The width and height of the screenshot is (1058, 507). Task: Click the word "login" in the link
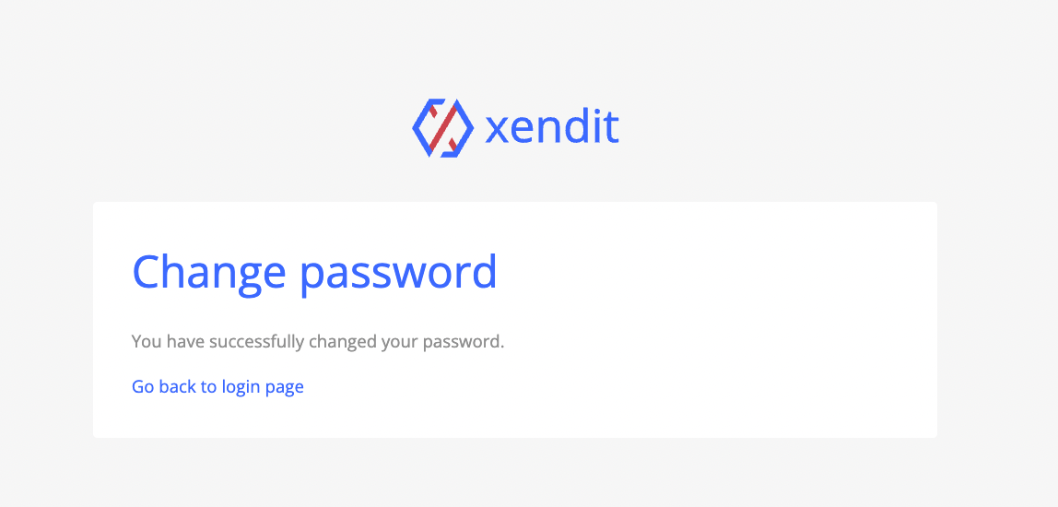click(241, 386)
